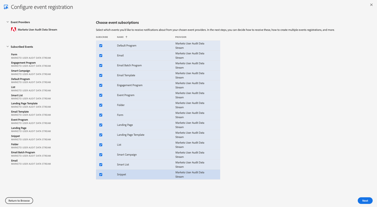Toggle the Smart Campaign subscription checkbox

101,155
